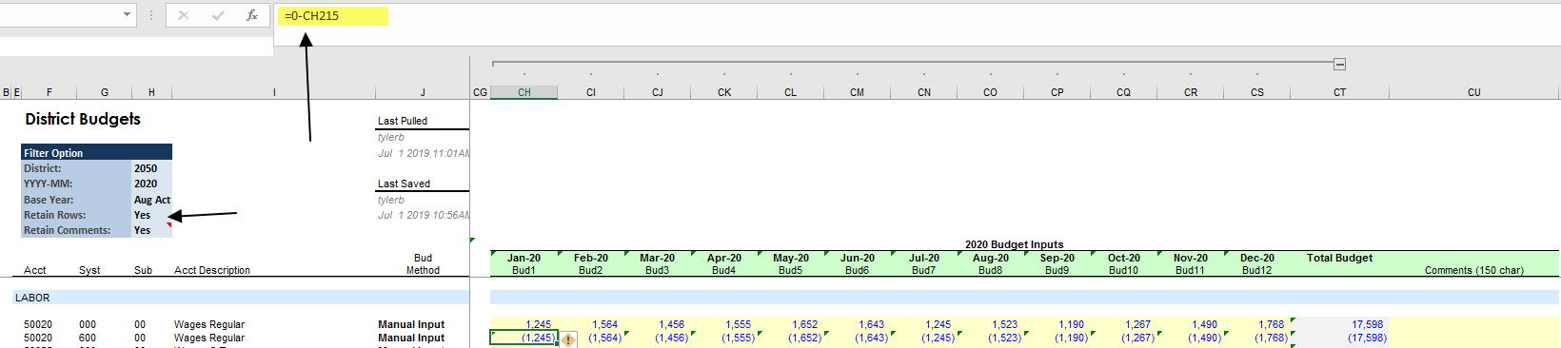Image resolution: width=1561 pixels, height=348 pixels.
Task: Collapse the column group with minus button
Action: coord(1339,64)
